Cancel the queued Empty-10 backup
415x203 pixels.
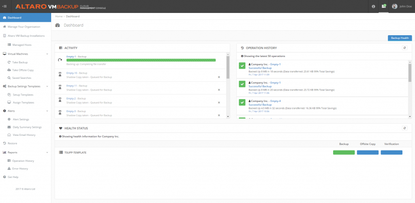pos(219,77)
